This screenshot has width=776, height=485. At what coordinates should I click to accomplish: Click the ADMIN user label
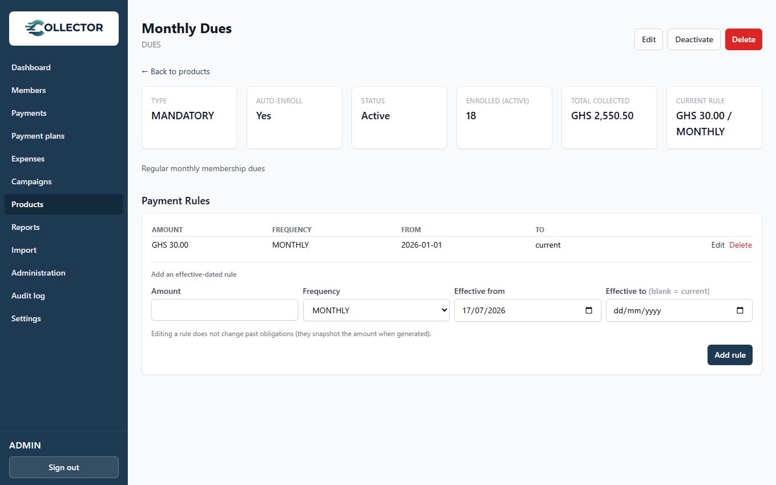[x=25, y=445]
